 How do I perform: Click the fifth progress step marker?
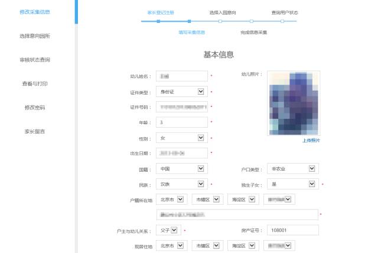(282, 21)
